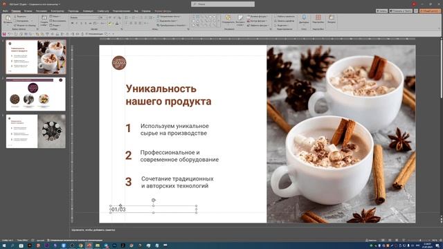Screen dimensions: 443x249
Task: Click the Format Painter (Формат по образцу) tool
Action: tap(25, 26)
